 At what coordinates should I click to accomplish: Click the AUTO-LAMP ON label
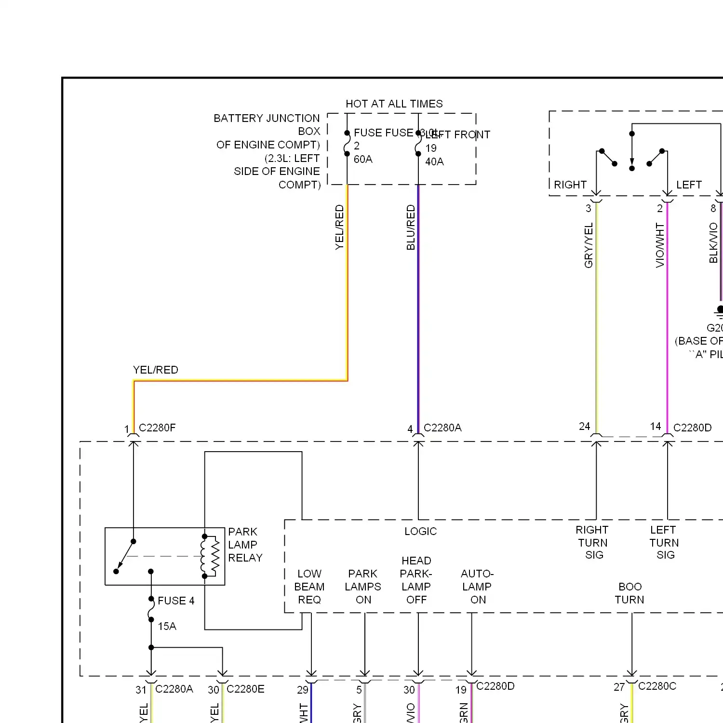477,587
